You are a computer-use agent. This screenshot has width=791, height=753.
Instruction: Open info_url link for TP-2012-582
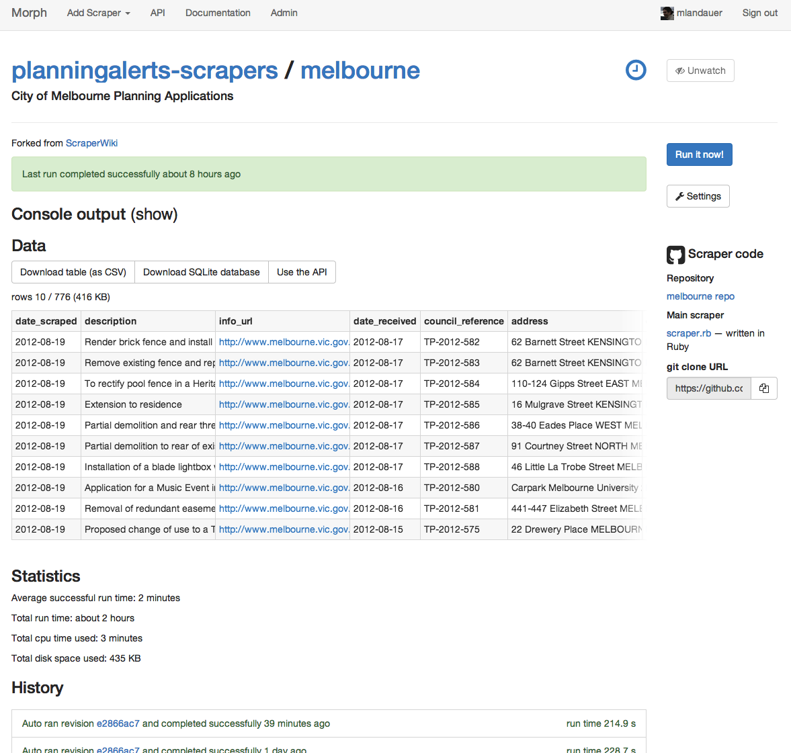click(x=284, y=342)
